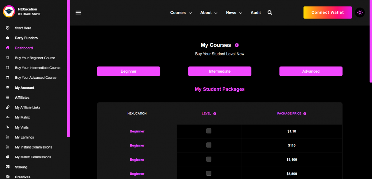Click the $5,500 package price cell

(292, 174)
